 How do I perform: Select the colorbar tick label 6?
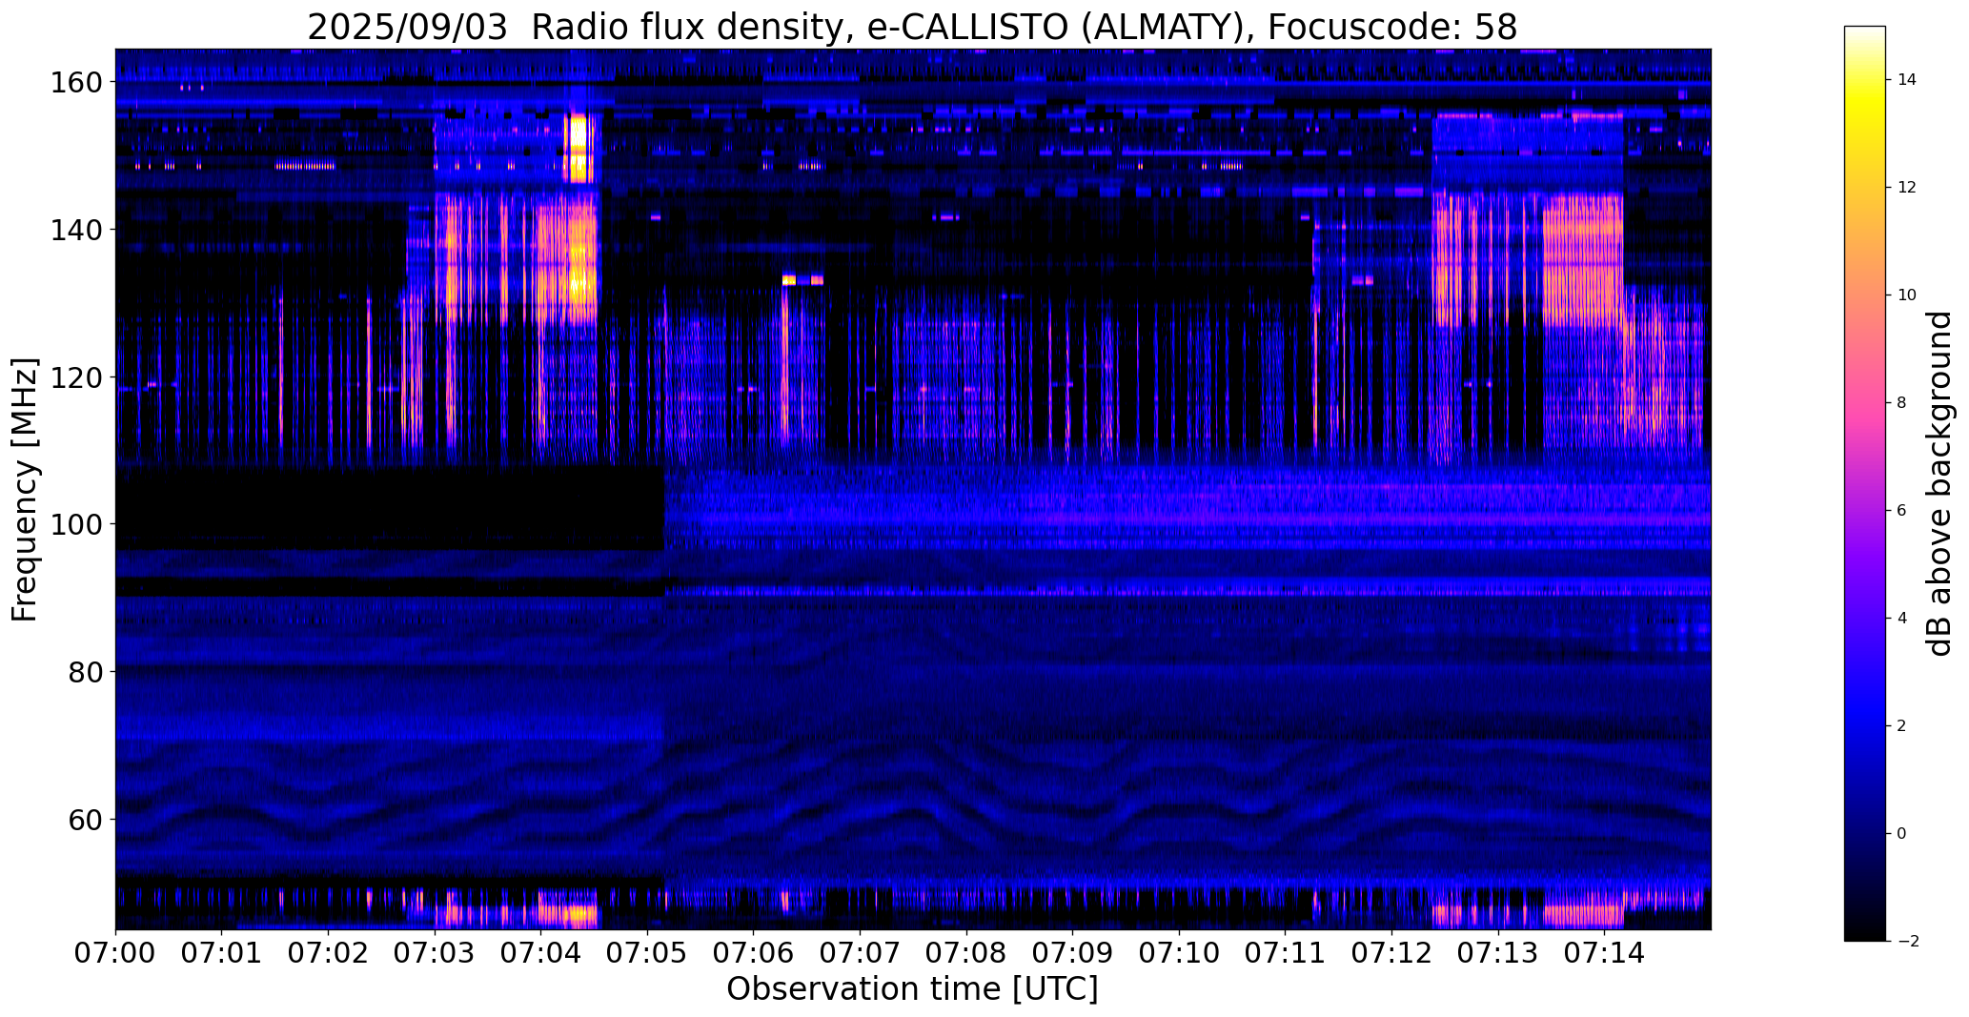point(1902,511)
